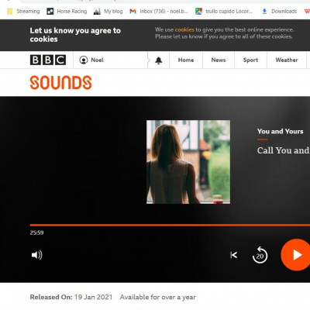Open the My blog bookmark
This screenshot has width=310, height=310.
(x=108, y=12)
